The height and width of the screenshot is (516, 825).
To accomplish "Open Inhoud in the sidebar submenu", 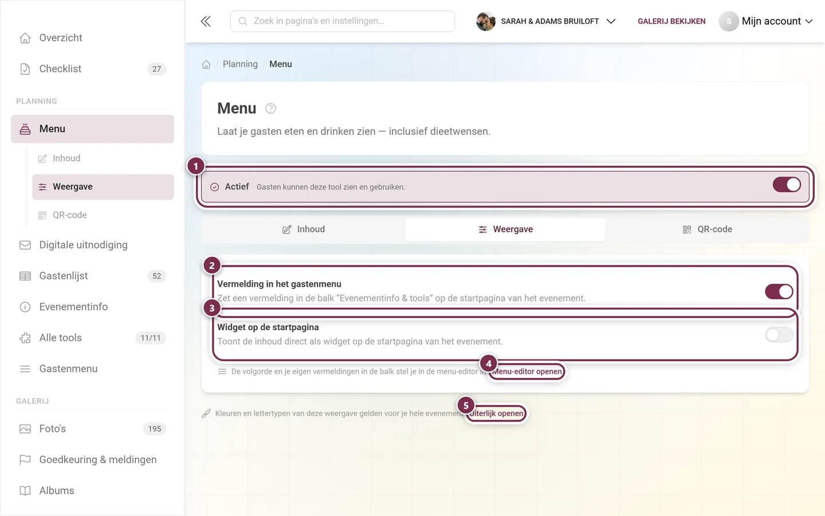I will [x=103, y=158].
